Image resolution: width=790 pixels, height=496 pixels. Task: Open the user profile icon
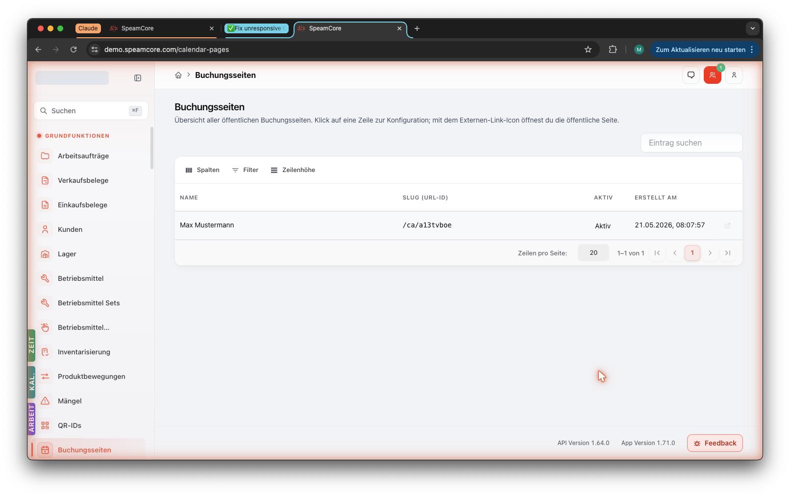click(734, 75)
